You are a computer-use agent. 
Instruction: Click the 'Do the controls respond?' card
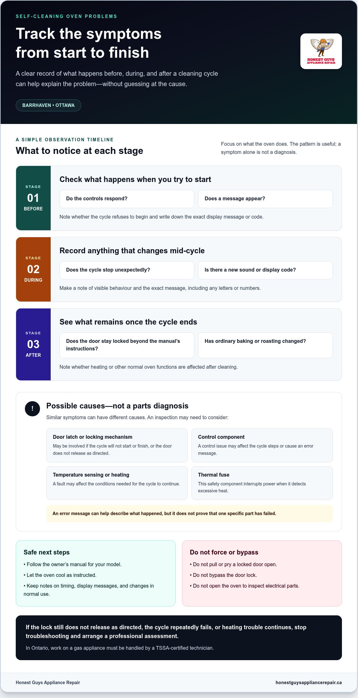(x=127, y=199)
